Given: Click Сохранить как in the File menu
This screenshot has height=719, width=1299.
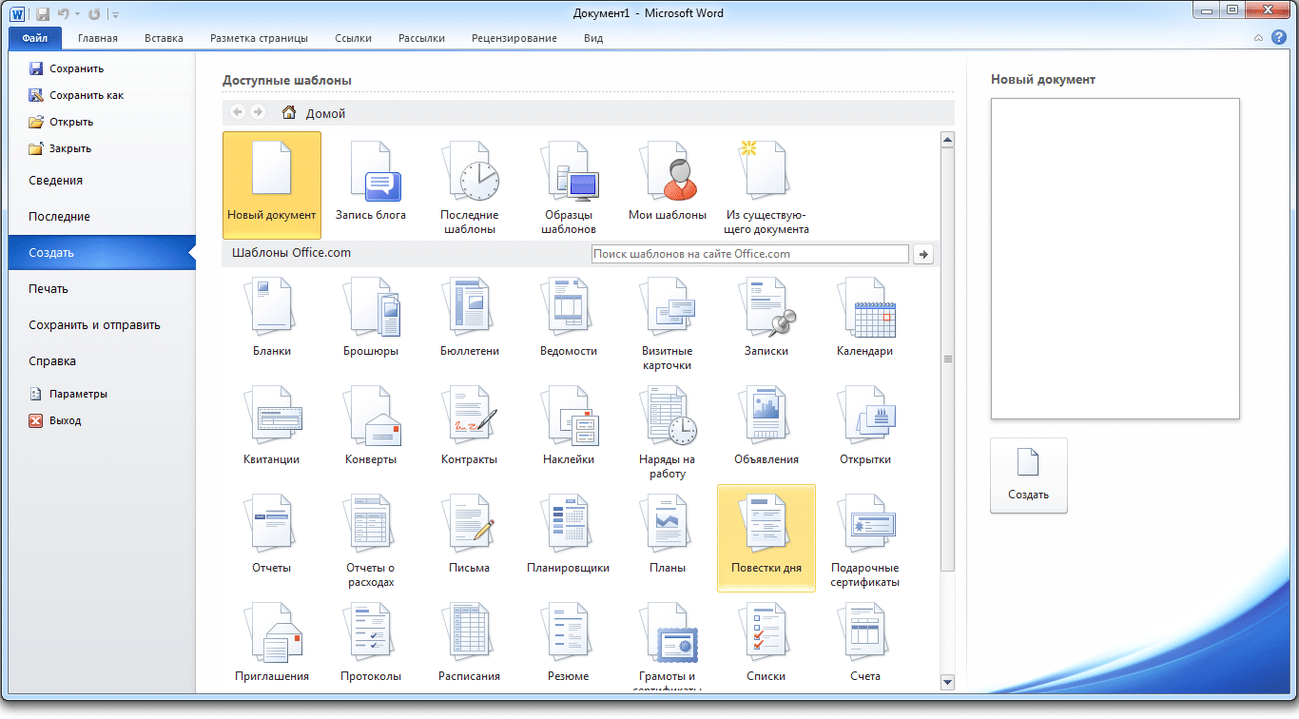Looking at the screenshot, I should pyautogui.click(x=87, y=95).
